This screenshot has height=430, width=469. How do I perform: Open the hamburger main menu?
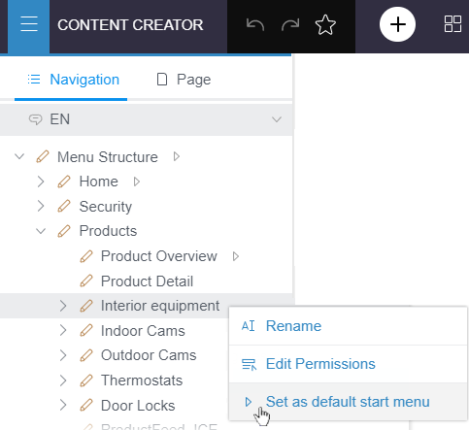29,25
